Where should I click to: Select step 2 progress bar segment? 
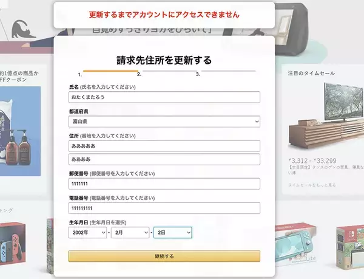170,71
